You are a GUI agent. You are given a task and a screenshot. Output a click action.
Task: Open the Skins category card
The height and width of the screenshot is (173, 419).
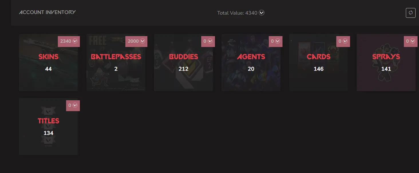pyautogui.click(x=48, y=62)
